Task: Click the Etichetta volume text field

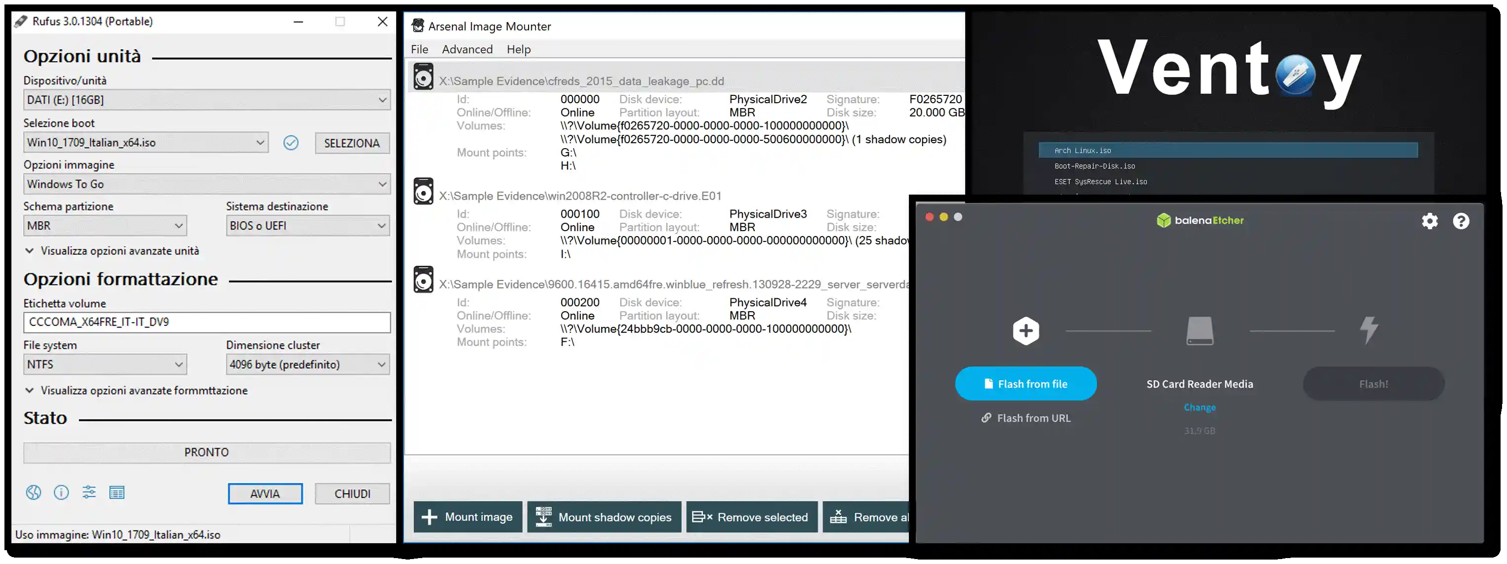Action: [x=206, y=322]
